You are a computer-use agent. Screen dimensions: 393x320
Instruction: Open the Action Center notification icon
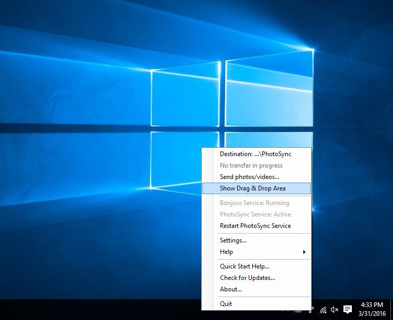tap(348, 310)
